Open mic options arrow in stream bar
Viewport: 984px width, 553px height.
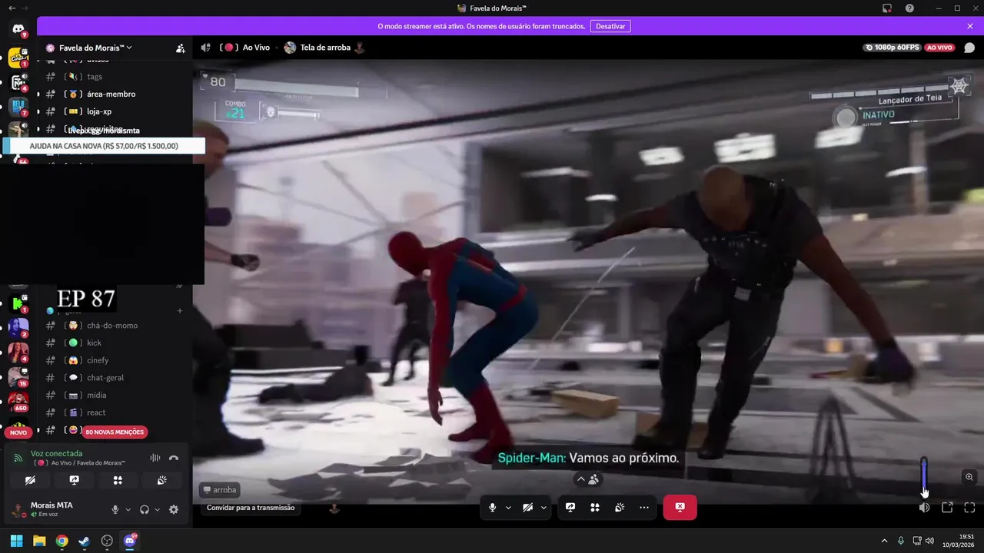[x=508, y=508]
